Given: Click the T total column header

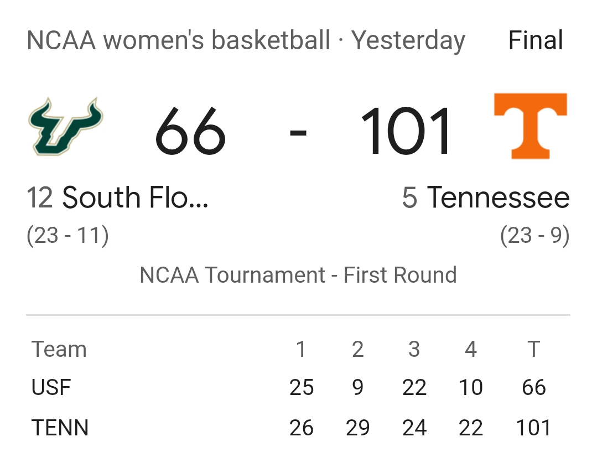Looking at the screenshot, I should 533,350.
